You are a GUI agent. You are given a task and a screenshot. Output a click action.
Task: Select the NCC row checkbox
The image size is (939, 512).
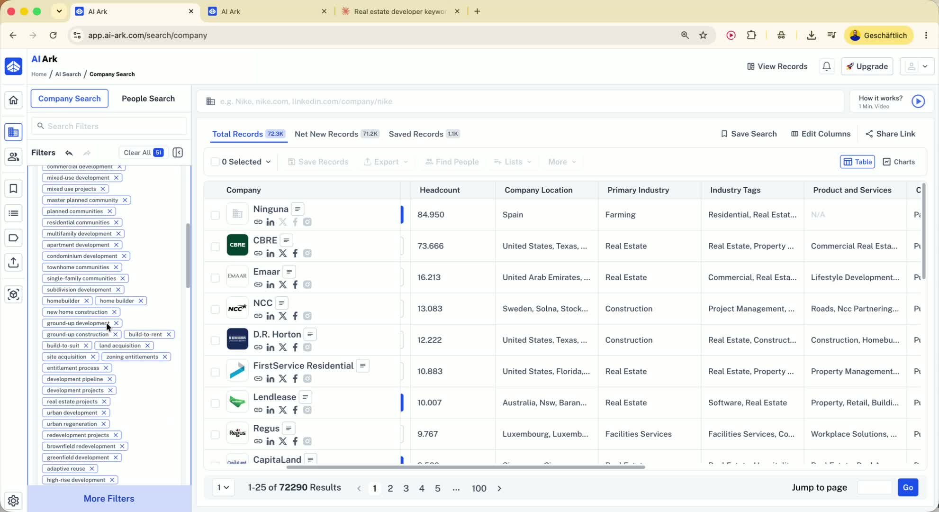coord(215,309)
